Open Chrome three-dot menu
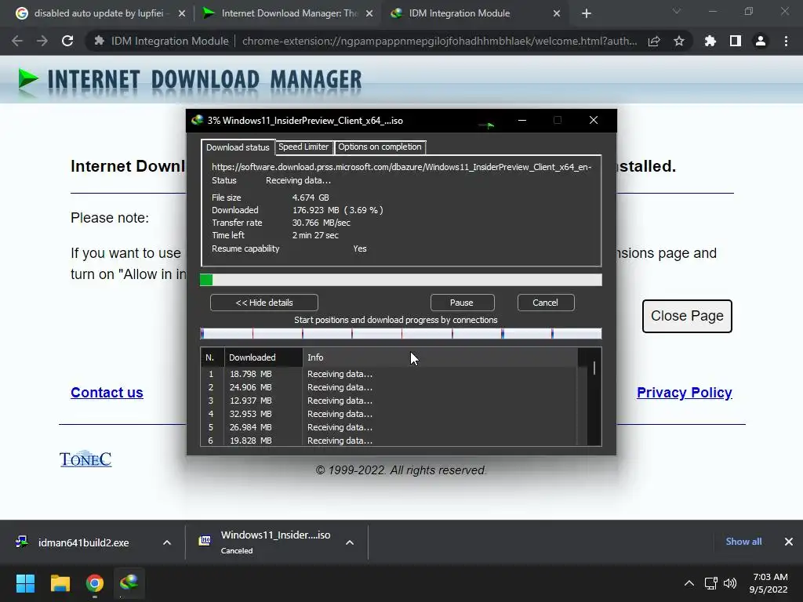Image resolution: width=803 pixels, height=602 pixels. 786,41
